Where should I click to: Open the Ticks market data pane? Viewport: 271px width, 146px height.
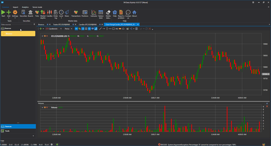pos(37,13)
